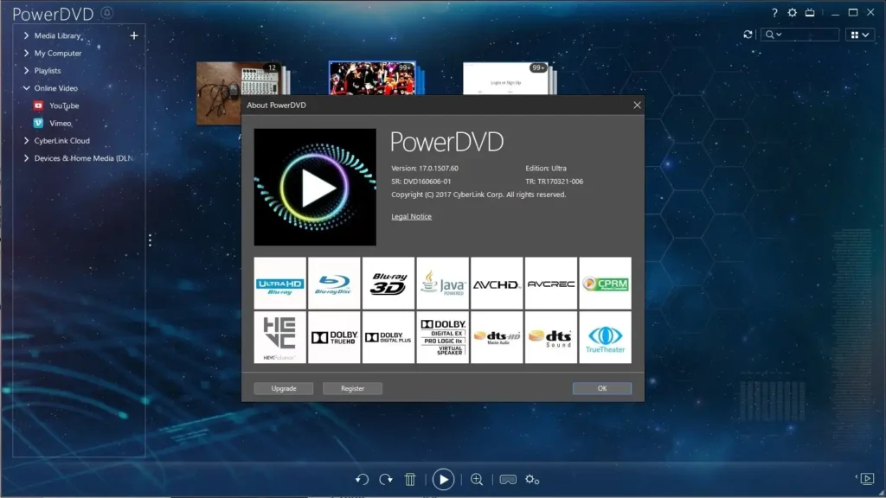Viewport: 886px width, 498px height.
Task: Rotate photo clockwise in bottom toolbar
Action: [x=386, y=479]
